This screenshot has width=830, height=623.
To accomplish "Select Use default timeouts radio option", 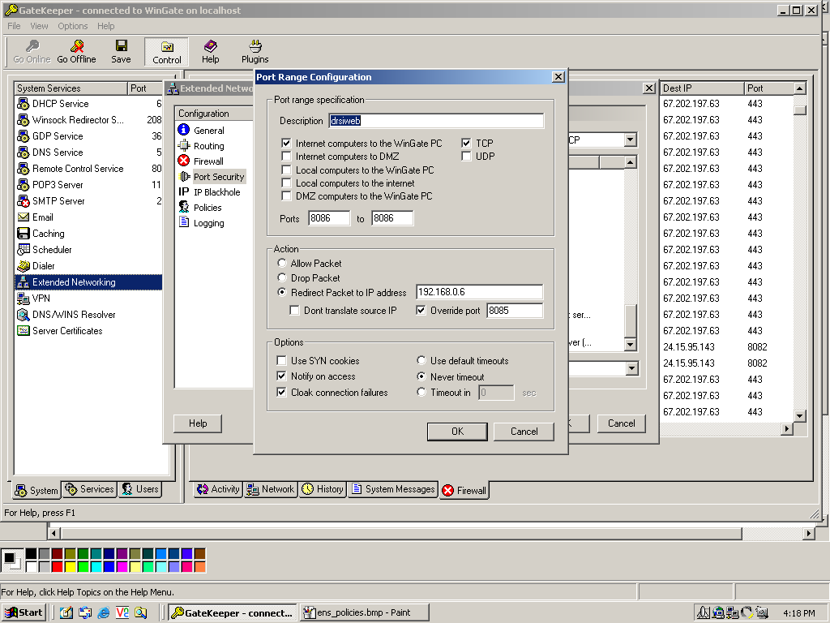I will [x=421, y=361].
